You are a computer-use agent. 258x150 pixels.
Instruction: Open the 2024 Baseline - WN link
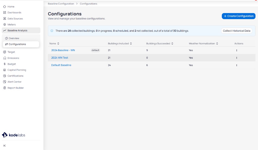click(63, 50)
